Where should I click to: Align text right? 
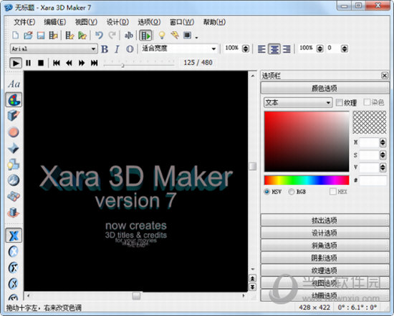click(x=287, y=49)
